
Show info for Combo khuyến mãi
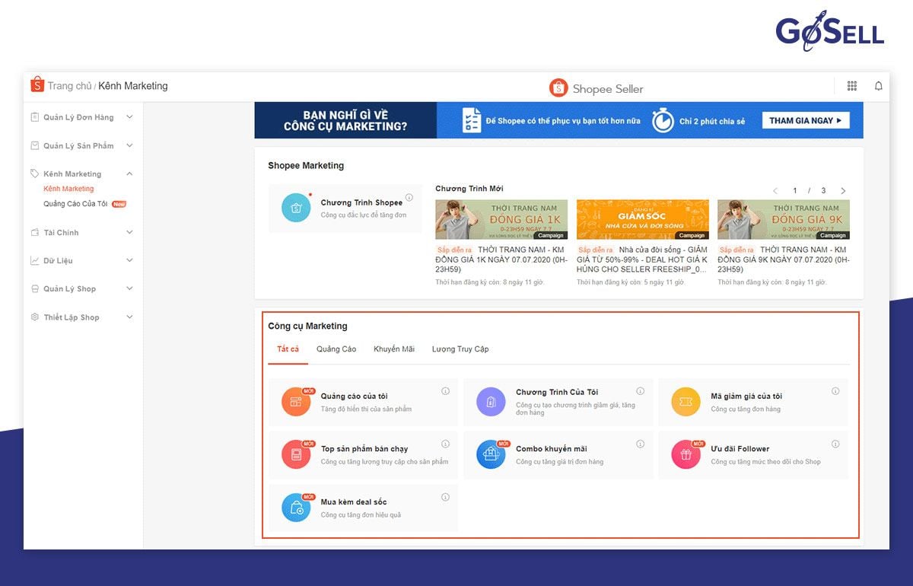tap(640, 444)
